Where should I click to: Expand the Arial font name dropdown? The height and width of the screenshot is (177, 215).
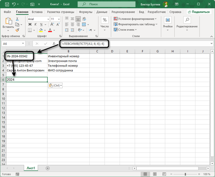pos(48,19)
